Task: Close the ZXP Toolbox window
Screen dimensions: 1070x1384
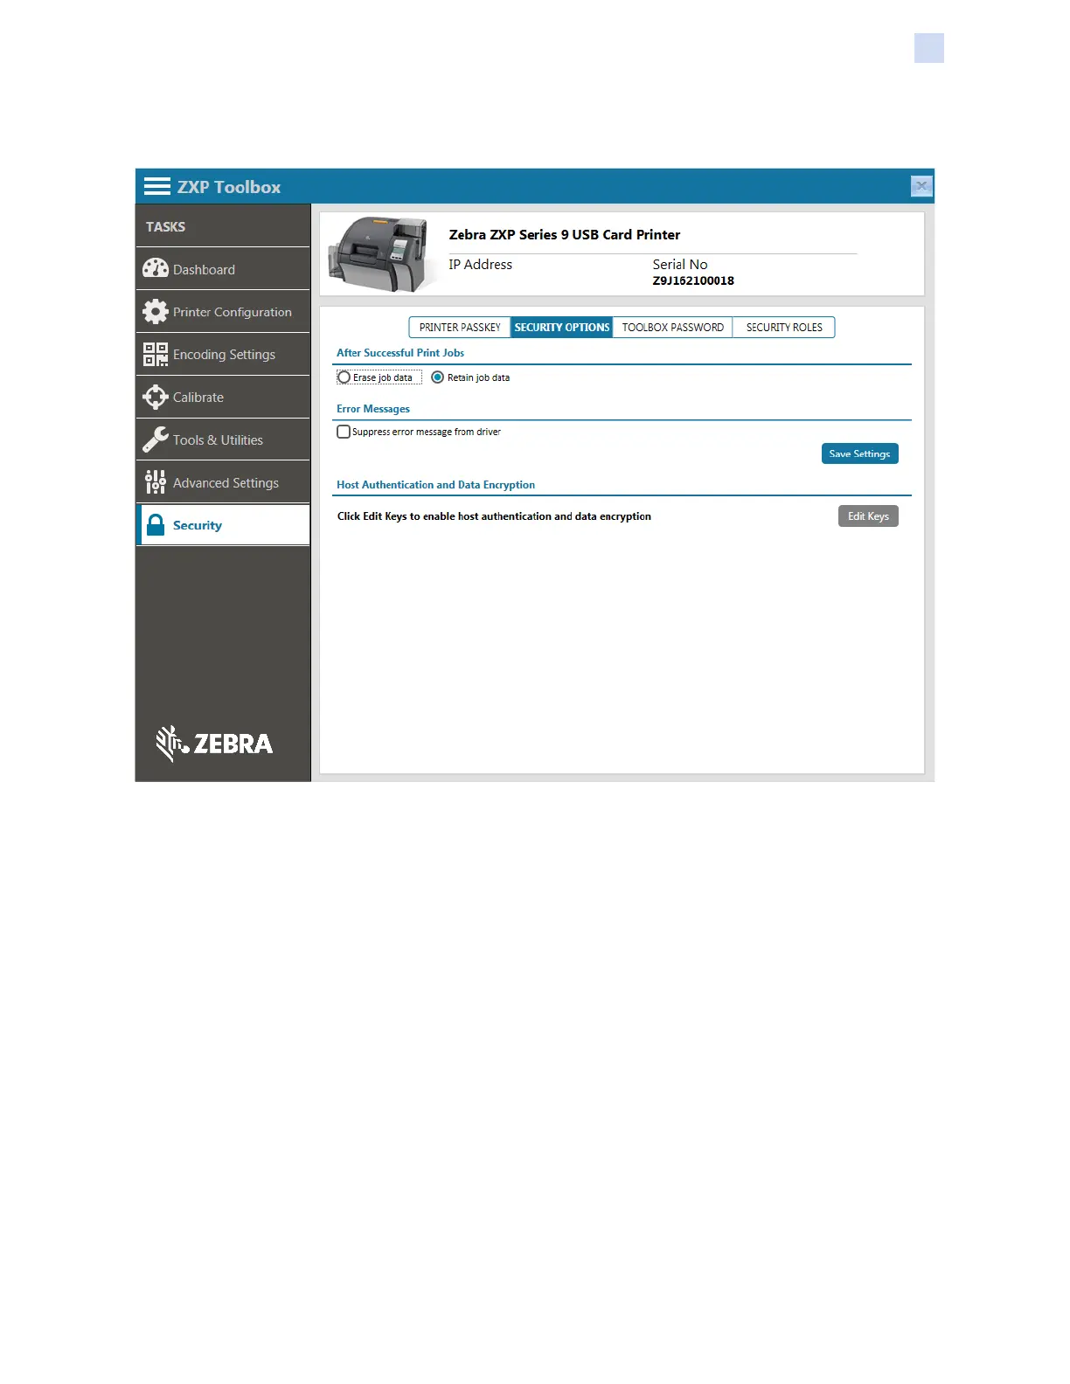Action: [x=921, y=186]
